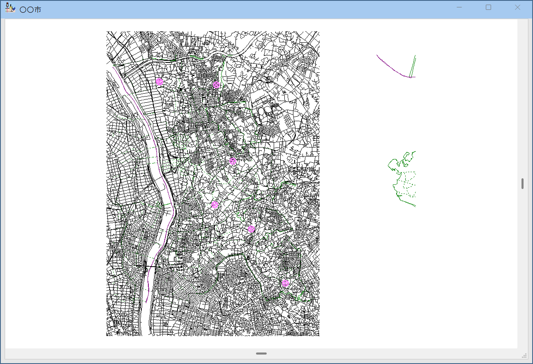Click the window resize grip icon
This screenshot has width=533, height=364.
(x=524, y=355)
